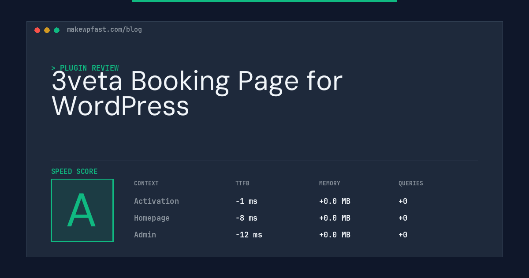Click the makewpfast.com/blog address text
This screenshot has height=278, width=529.
[x=104, y=30]
